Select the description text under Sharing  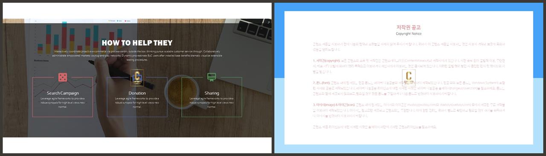point(212,102)
